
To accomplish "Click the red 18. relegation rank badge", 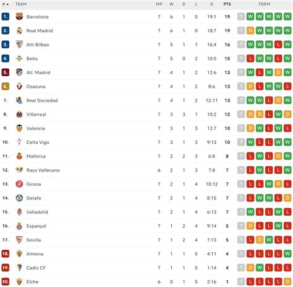I will 6,254.
